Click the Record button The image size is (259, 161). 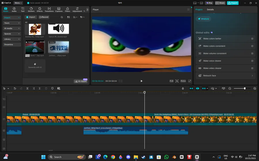pyautogui.click(x=44, y=17)
